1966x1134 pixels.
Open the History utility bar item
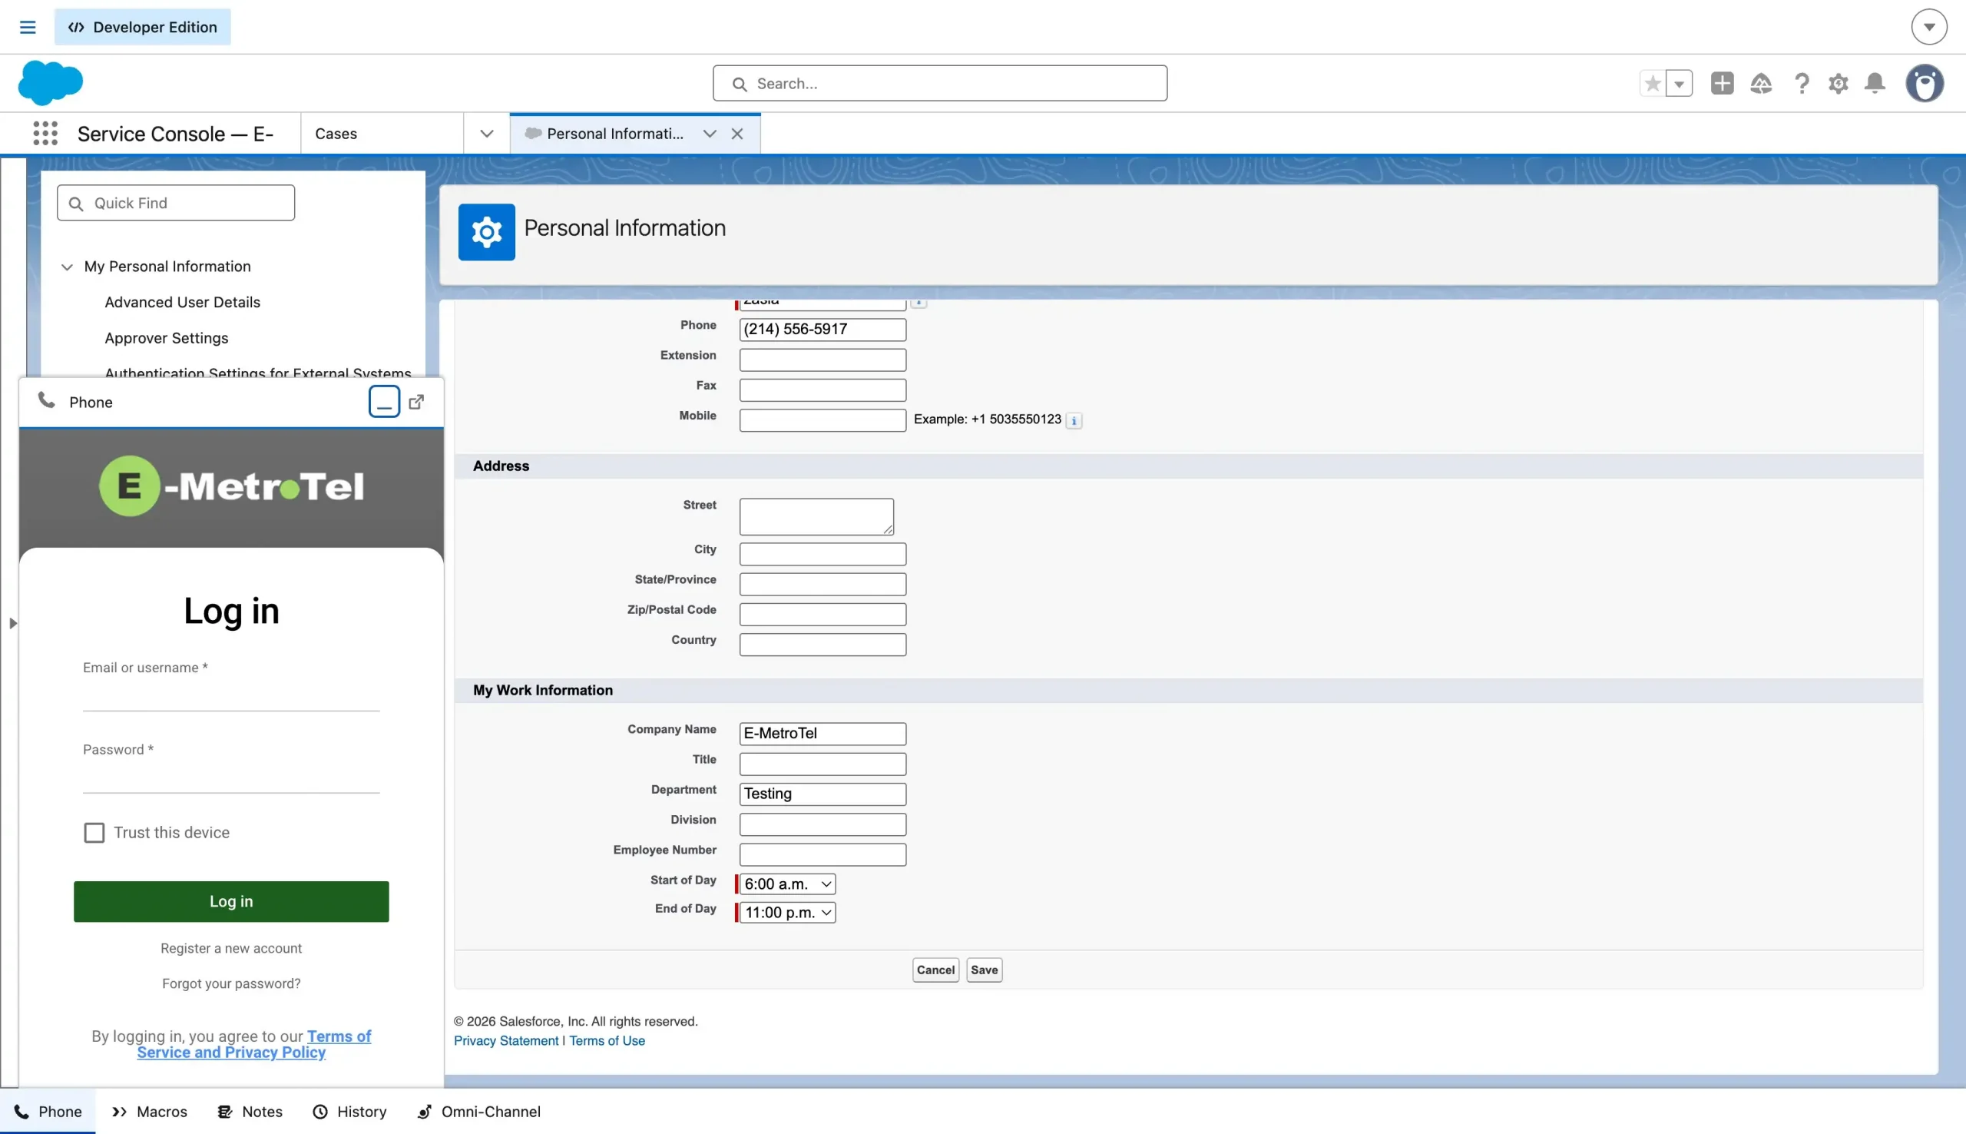[349, 1112]
